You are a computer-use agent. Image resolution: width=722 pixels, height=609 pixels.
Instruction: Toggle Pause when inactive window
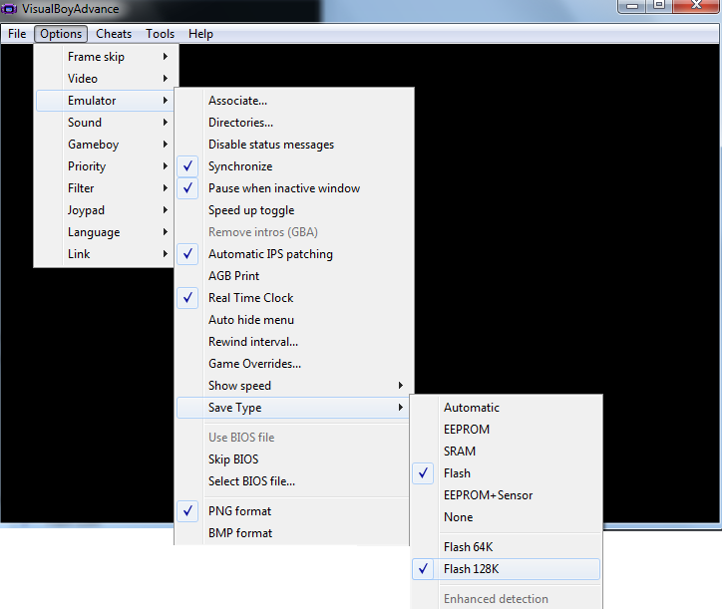tap(283, 188)
